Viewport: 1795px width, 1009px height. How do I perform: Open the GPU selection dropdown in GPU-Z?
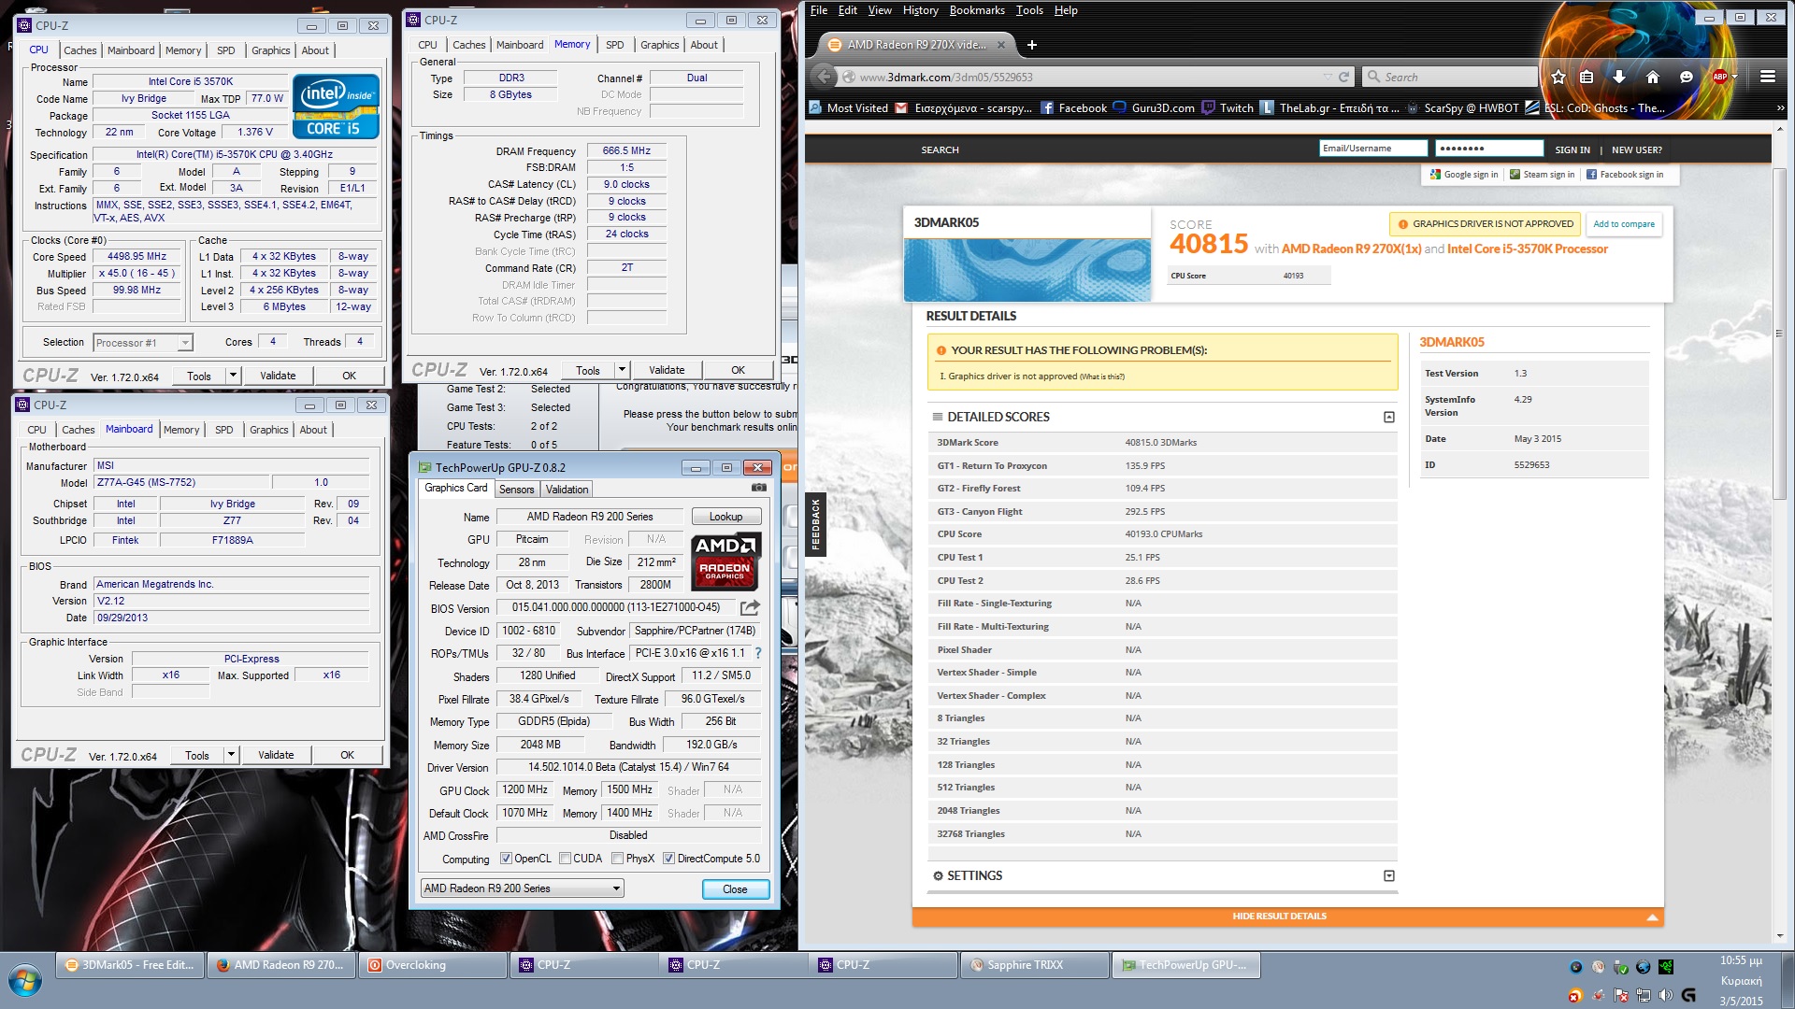522,888
